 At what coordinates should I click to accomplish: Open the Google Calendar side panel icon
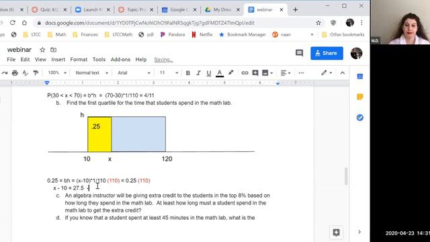pyautogui.click(x=360, y=77)
